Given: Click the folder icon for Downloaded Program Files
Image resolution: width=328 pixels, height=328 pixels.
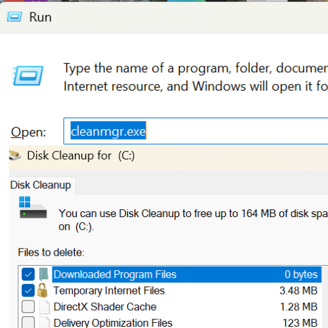Looking at the screenshot, I should click(x=44, y=274).
